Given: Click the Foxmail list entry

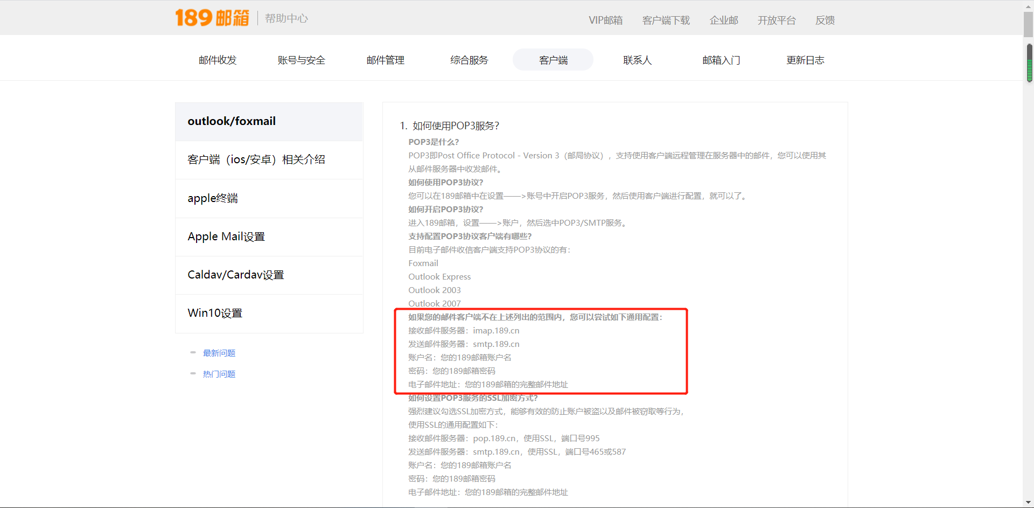Looking at the screenshot, I should [x=423, y=263].
